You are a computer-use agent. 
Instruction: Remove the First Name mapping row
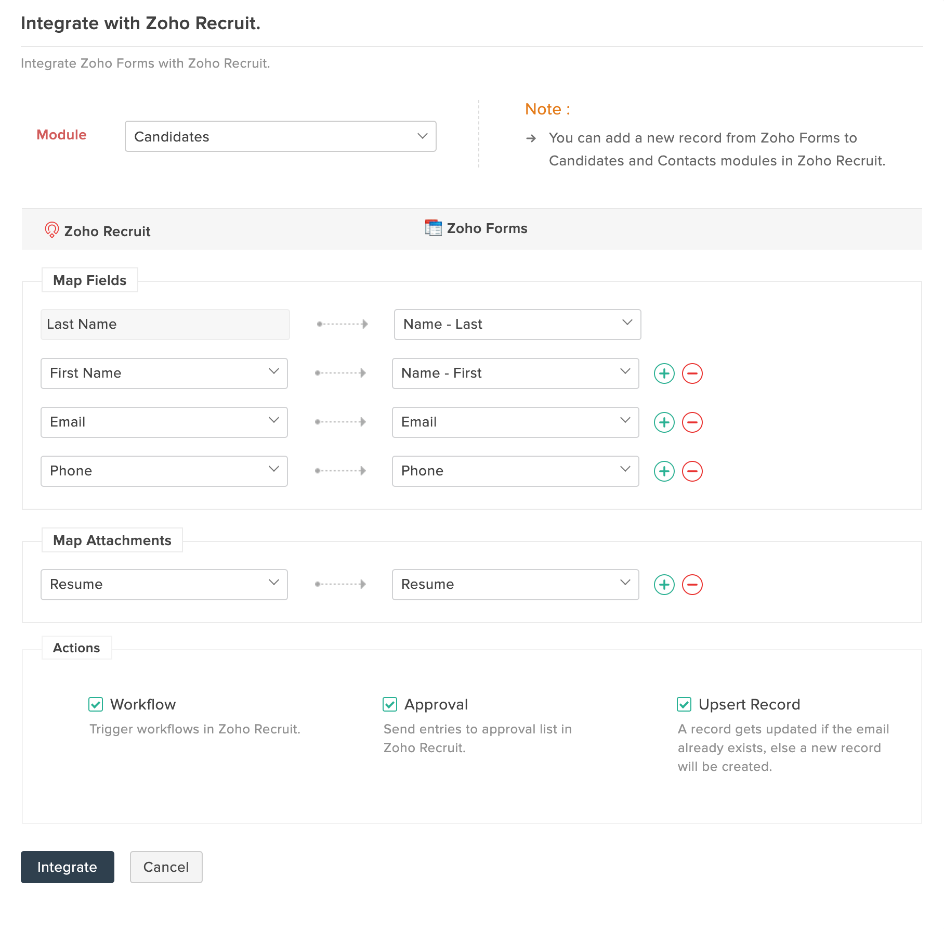pyautogui.click(x=692, y=373)
